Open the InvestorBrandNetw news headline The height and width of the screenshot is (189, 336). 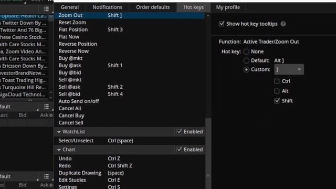point(24,73)
